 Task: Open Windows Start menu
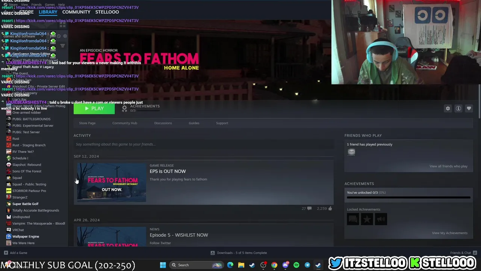coord(163,265)
